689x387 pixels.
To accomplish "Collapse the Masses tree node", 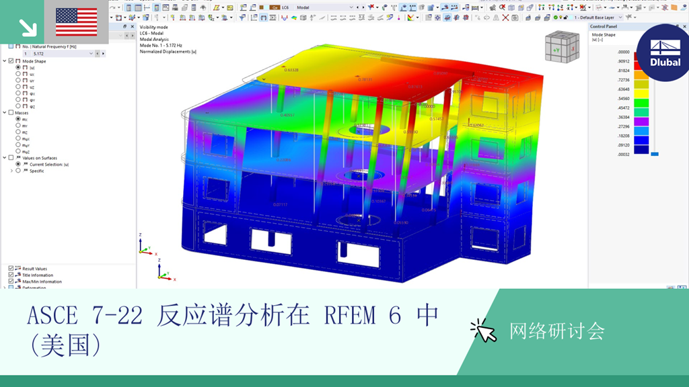I will [5, 113].
